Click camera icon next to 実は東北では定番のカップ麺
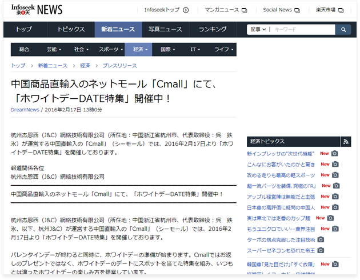The height and width of the screenshot is (280, 360). (x=330, y=218)
